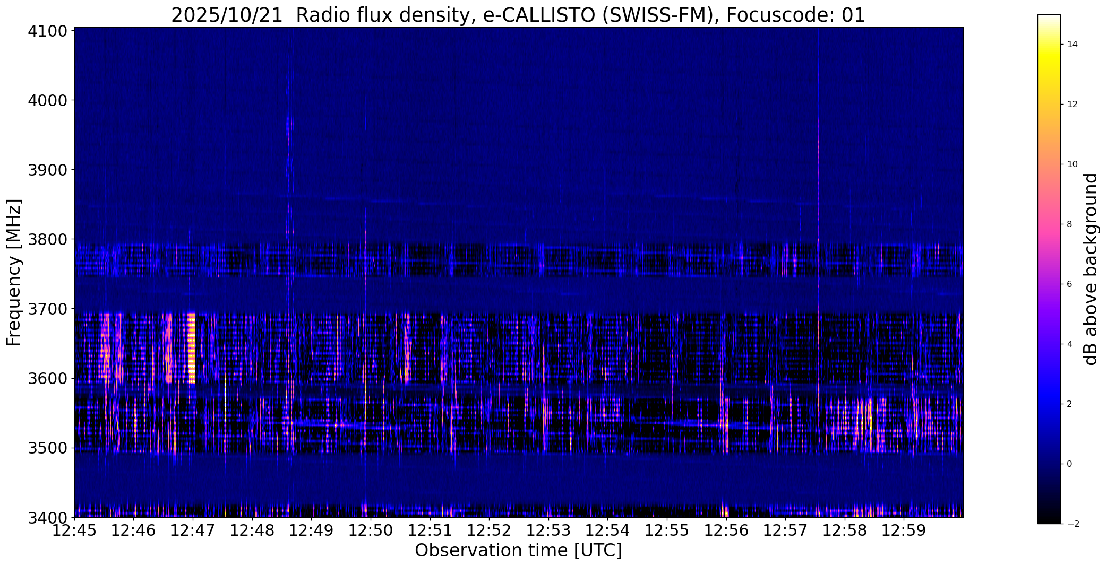Click the 3900 frequency tick label
This screenshot has height=566, width=1107.
pyautogui.click(x=48, y=170)
